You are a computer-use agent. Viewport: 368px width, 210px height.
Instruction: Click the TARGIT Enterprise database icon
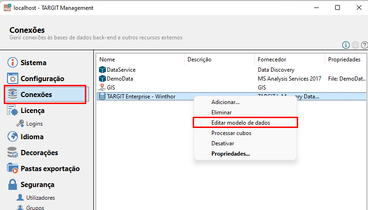tap(102, 97)
